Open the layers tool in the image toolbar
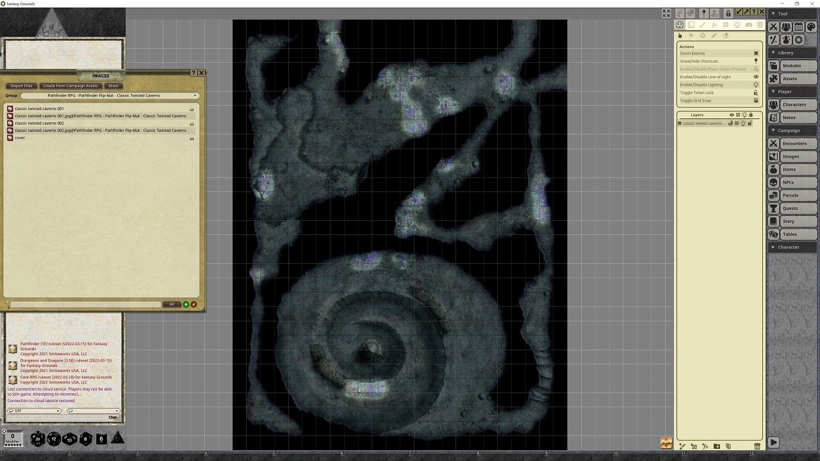The image size is (820, 461). (691, 24)
